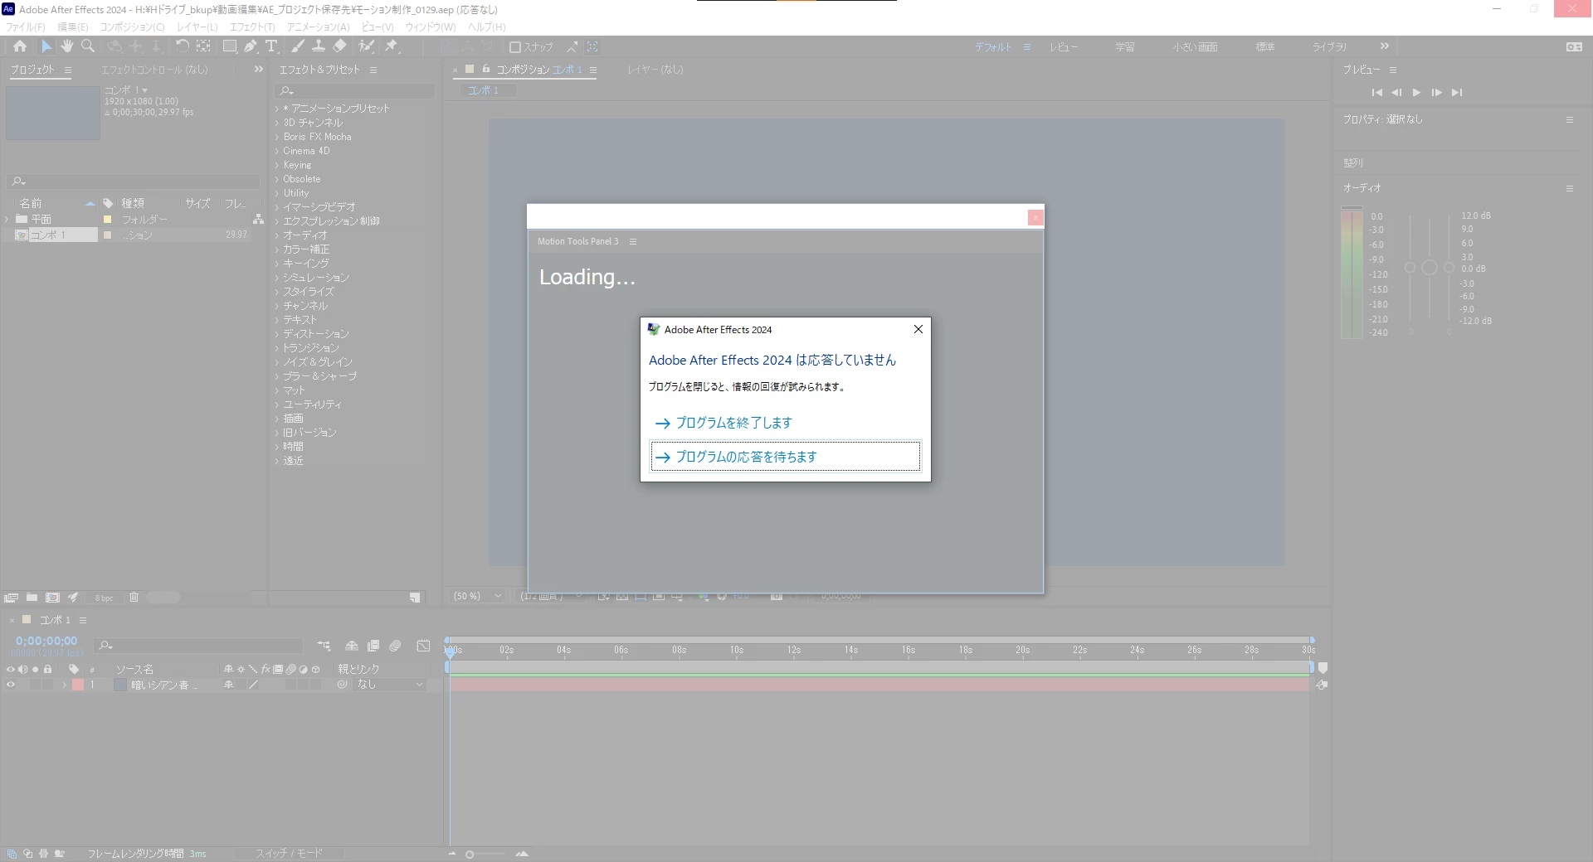Step to next frame in Preview
This screenshot has width=1593, height=862.
pos(1436,93)
